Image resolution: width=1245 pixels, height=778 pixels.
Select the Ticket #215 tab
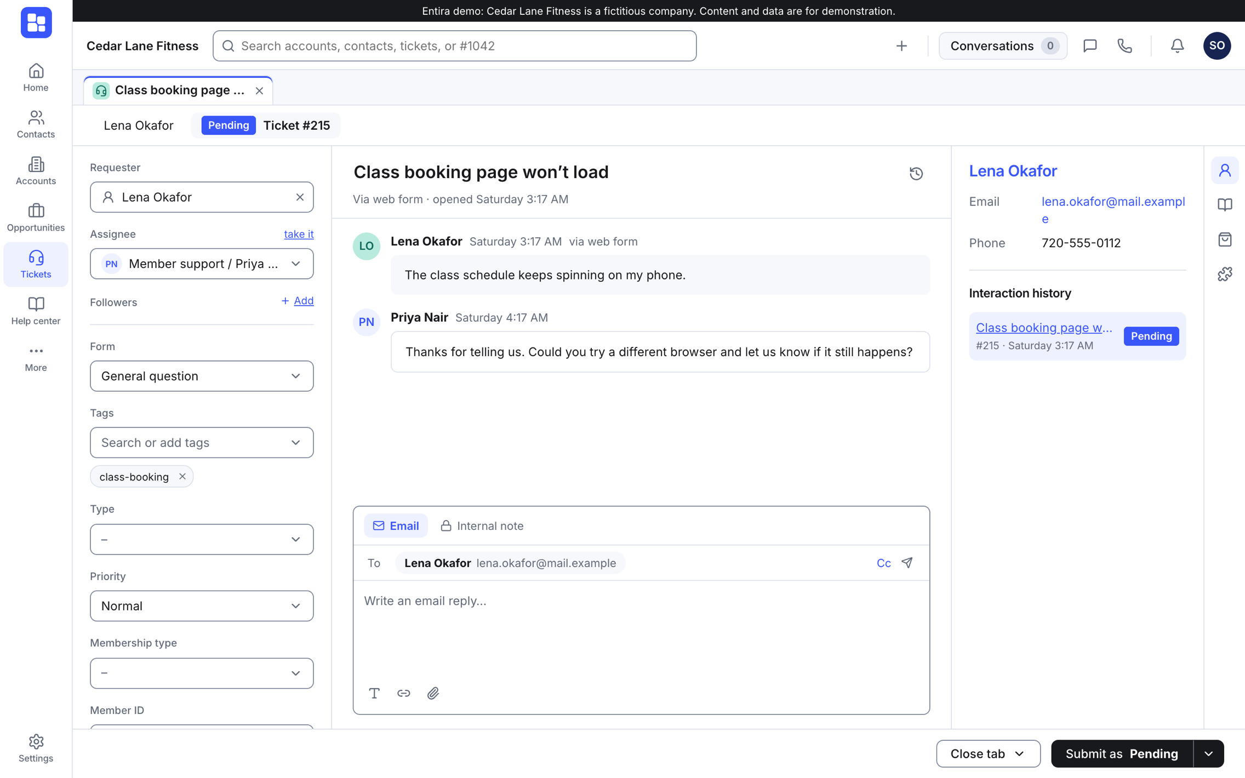pos(266,125)
